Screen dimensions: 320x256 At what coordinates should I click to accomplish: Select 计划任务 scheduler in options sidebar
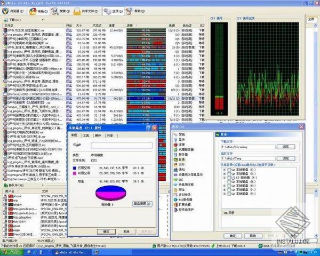point(182,195)
